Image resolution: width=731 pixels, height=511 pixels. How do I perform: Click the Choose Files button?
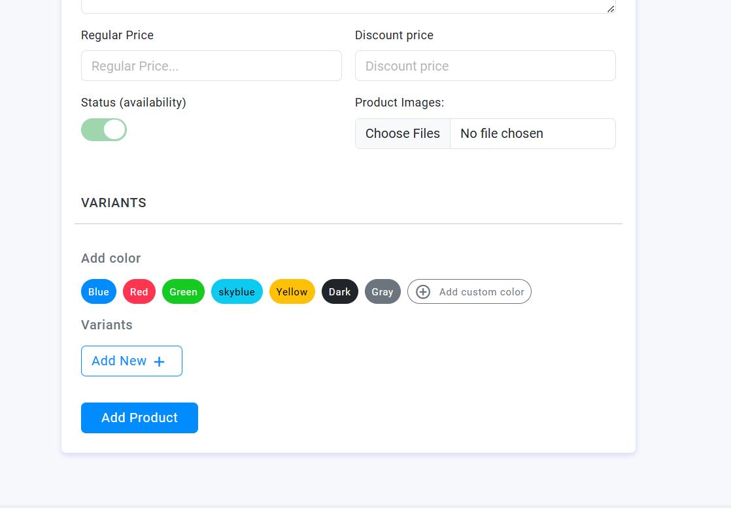(x=403, y=133)
